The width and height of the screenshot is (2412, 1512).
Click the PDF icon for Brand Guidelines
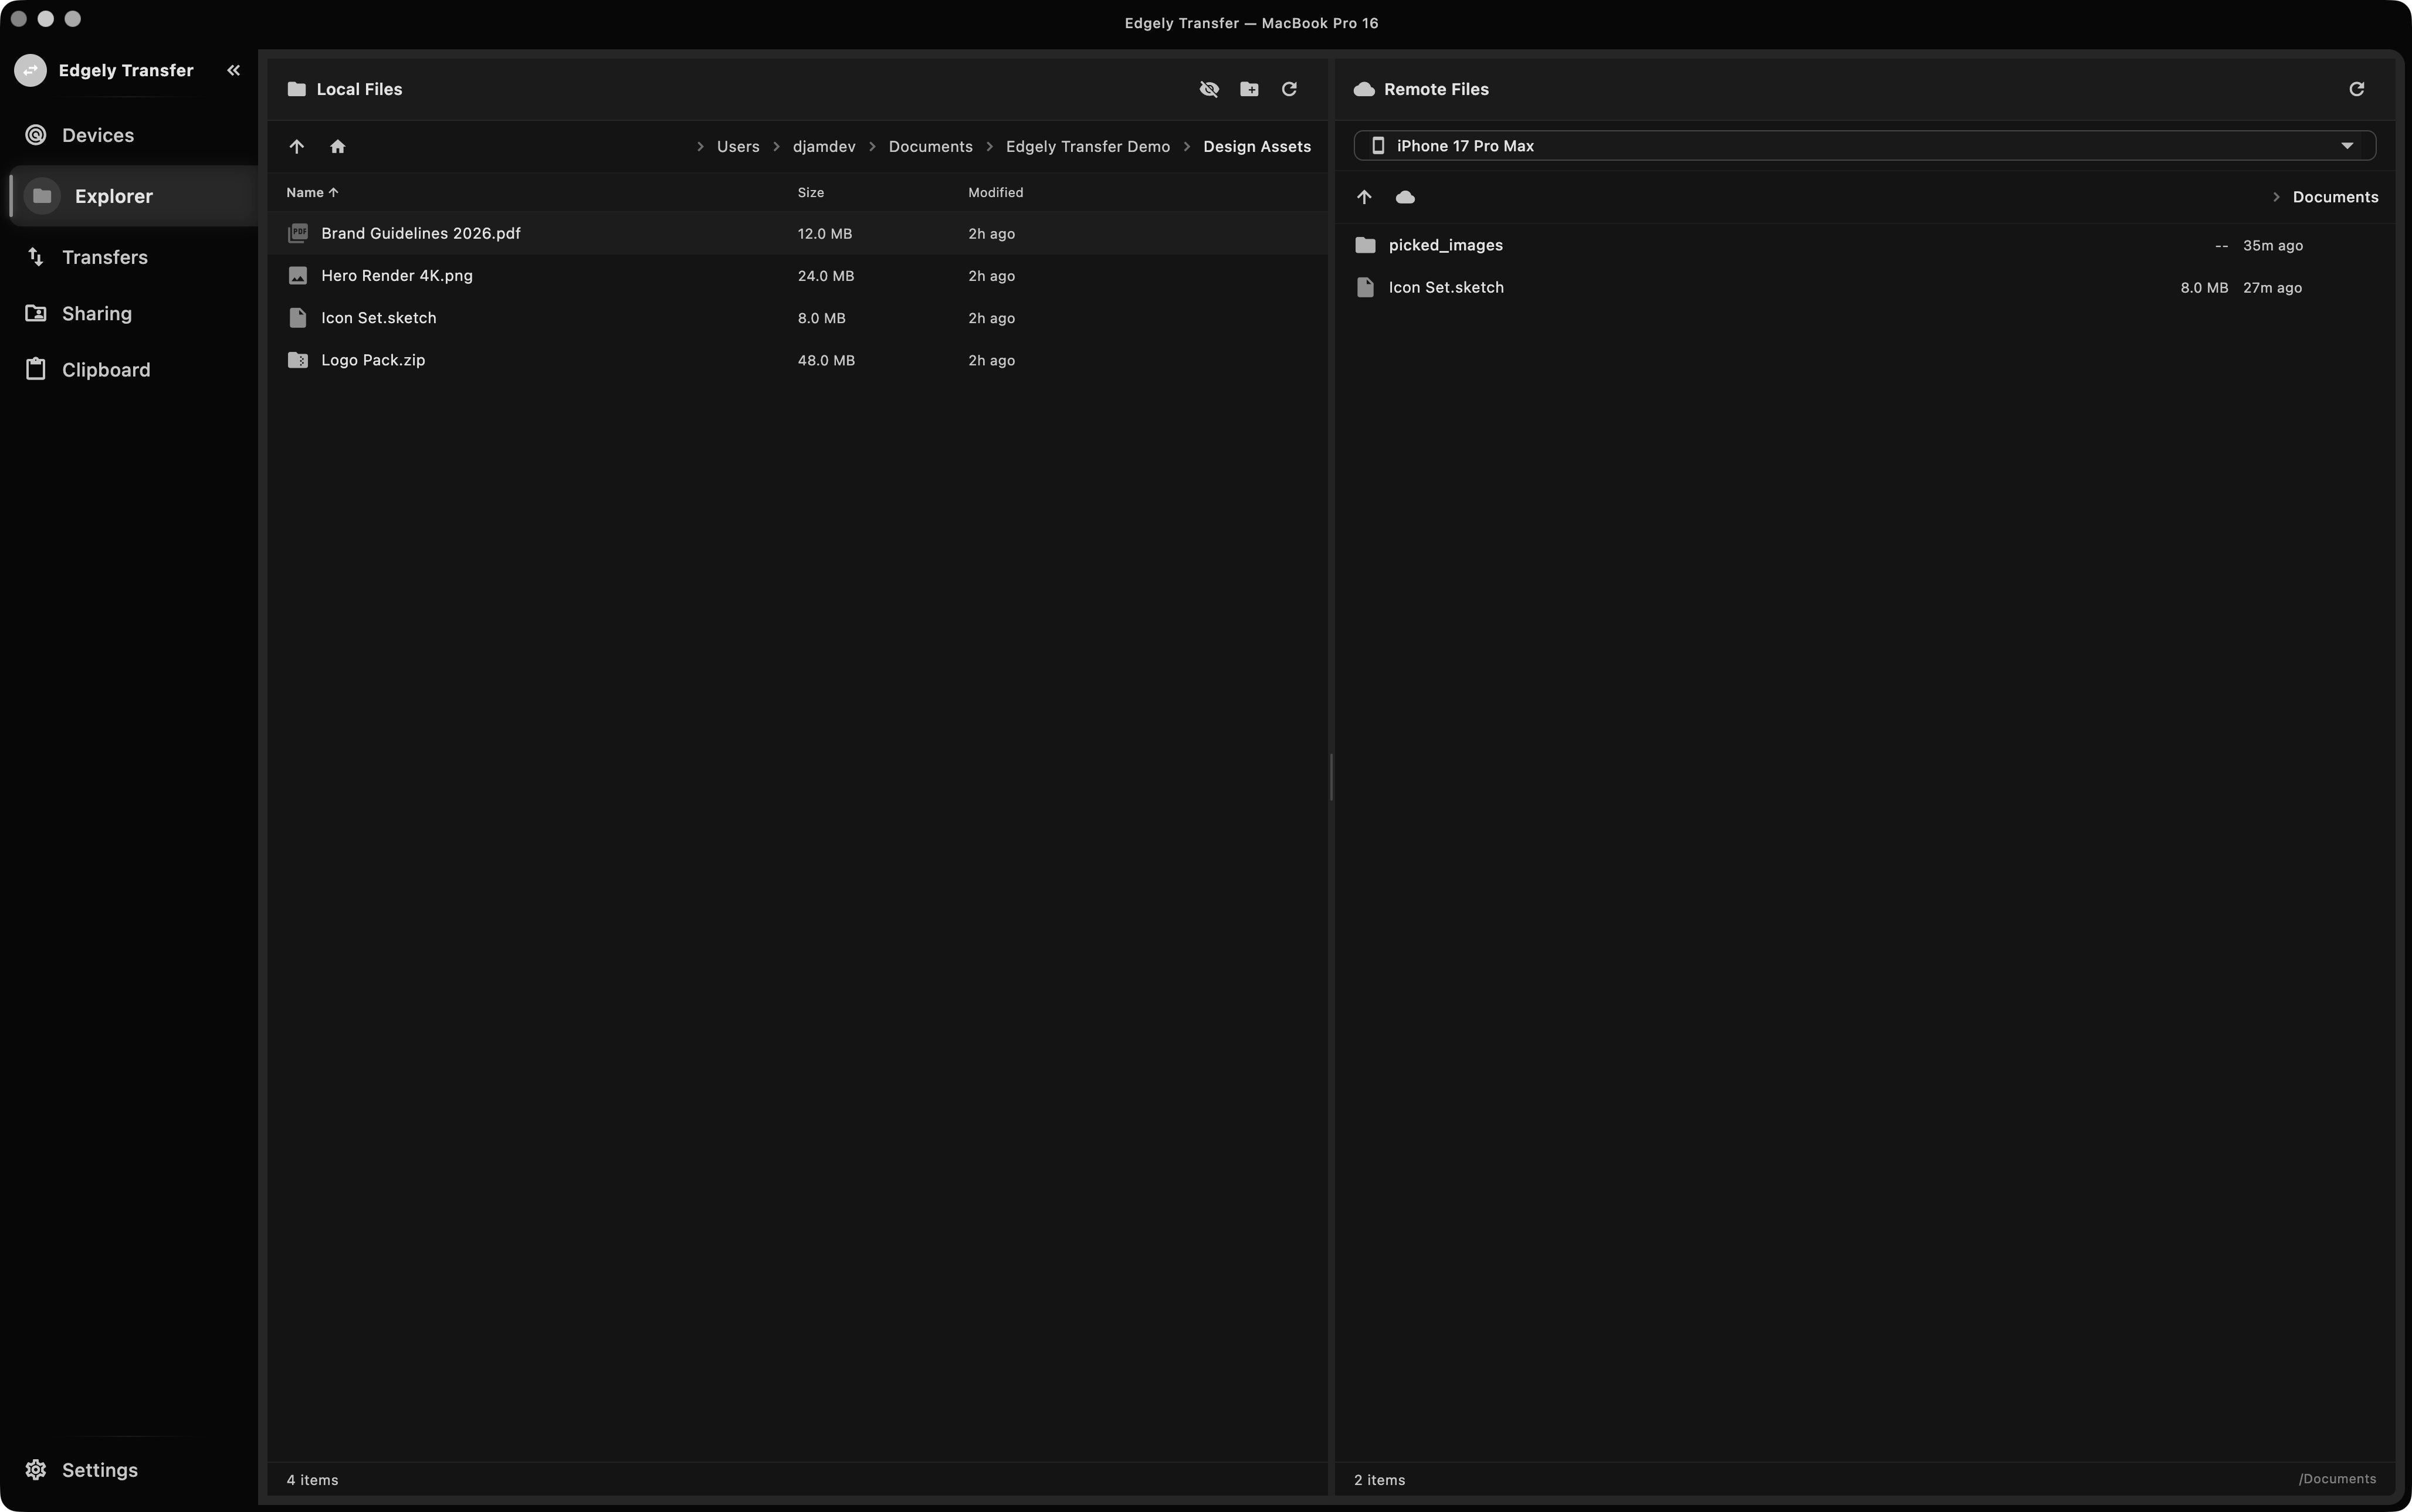coord(297,233)
